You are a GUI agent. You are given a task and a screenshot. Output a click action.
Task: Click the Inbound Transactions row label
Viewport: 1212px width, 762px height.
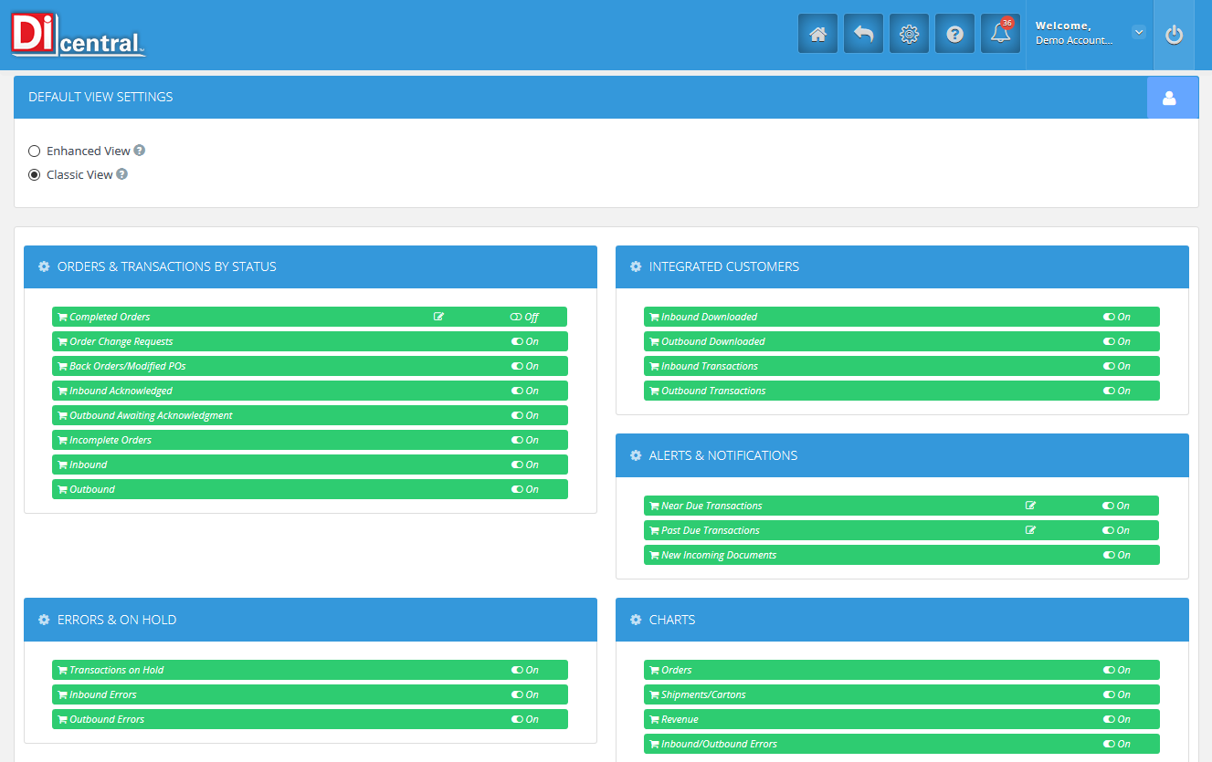pos(710,366)
